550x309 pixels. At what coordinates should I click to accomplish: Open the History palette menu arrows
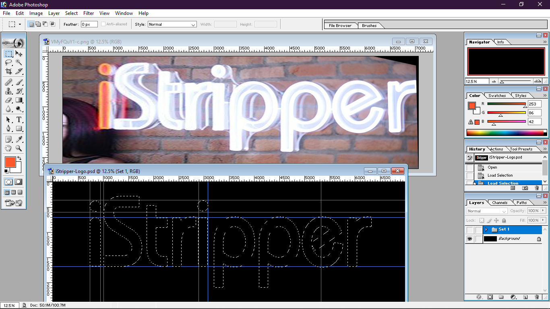click(x=546, y=149)
